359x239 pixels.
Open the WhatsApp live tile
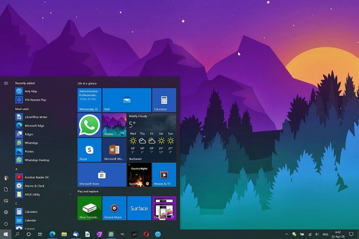(89, 125)
